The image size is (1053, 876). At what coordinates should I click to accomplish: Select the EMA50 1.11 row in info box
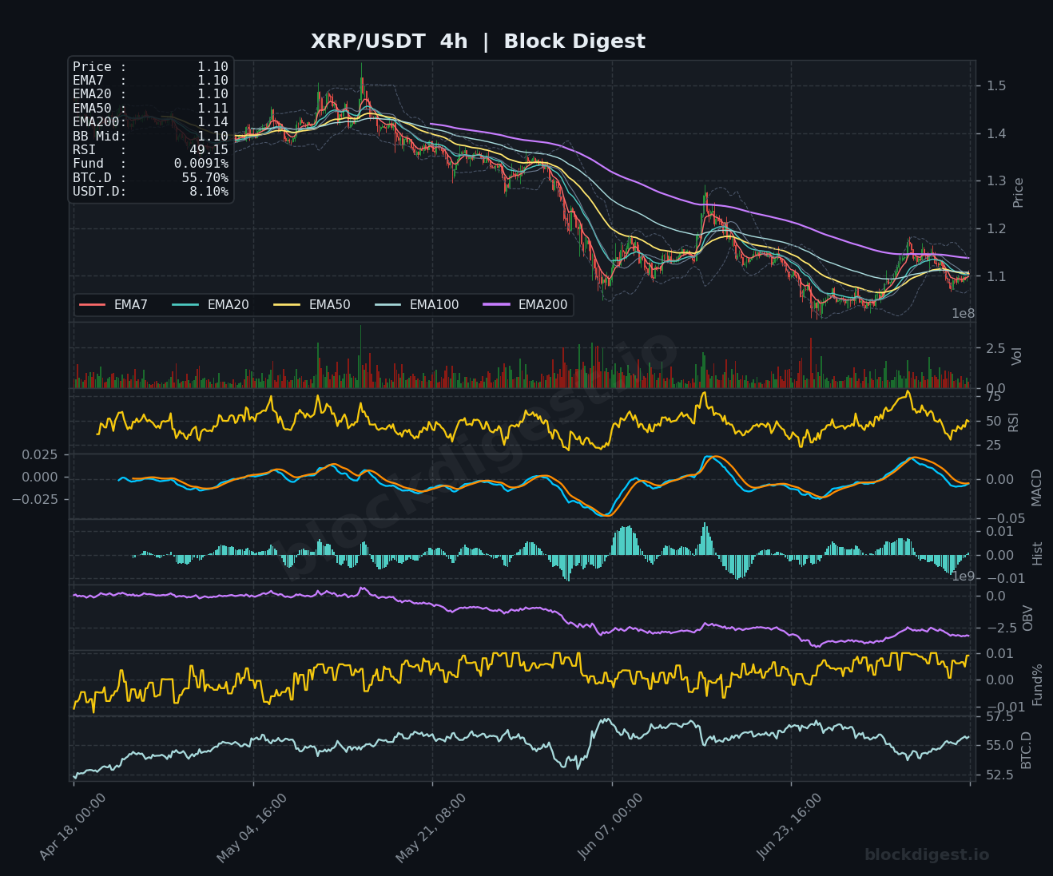tap(150, 109)
